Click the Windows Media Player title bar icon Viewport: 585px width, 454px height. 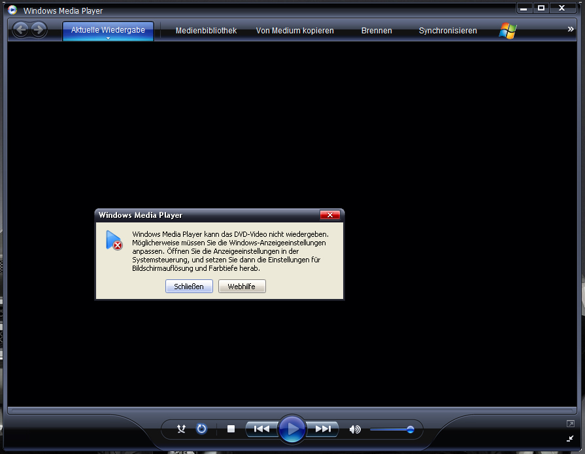[x=12, y=10]
